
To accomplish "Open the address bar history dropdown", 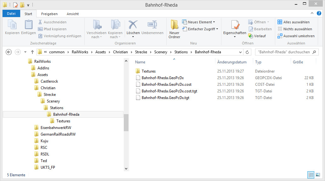I will 241,52.
